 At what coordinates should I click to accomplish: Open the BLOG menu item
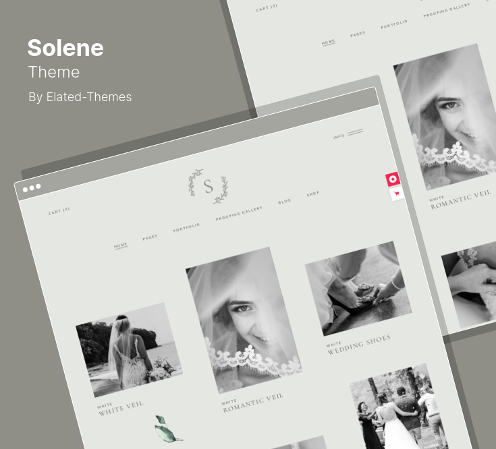(284, 202)
